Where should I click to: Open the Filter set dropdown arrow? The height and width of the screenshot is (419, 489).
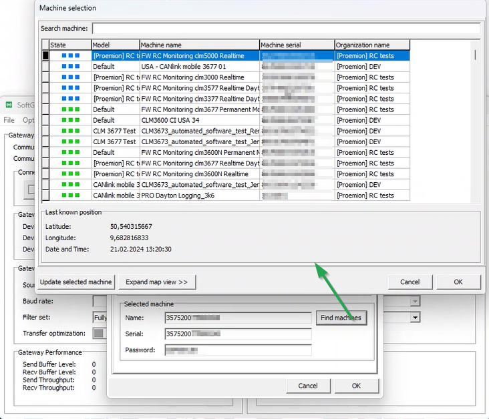tap(415, 318)
